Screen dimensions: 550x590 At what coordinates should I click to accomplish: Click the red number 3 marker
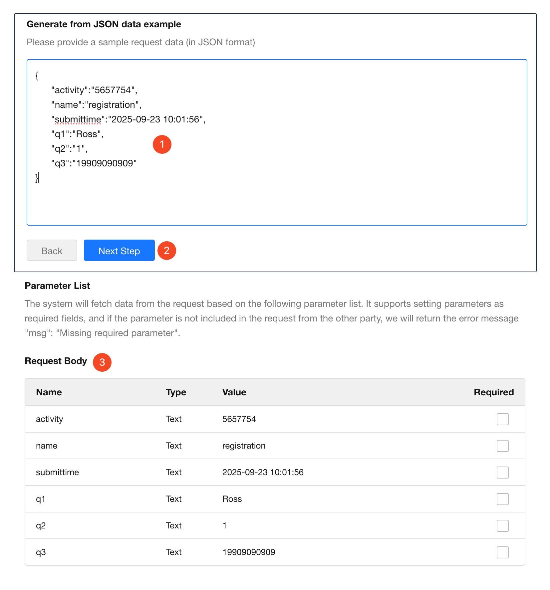(102, 362)
